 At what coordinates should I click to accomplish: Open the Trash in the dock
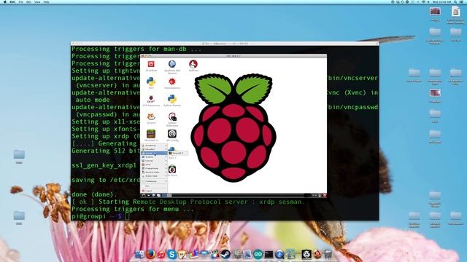coord(328,254)
